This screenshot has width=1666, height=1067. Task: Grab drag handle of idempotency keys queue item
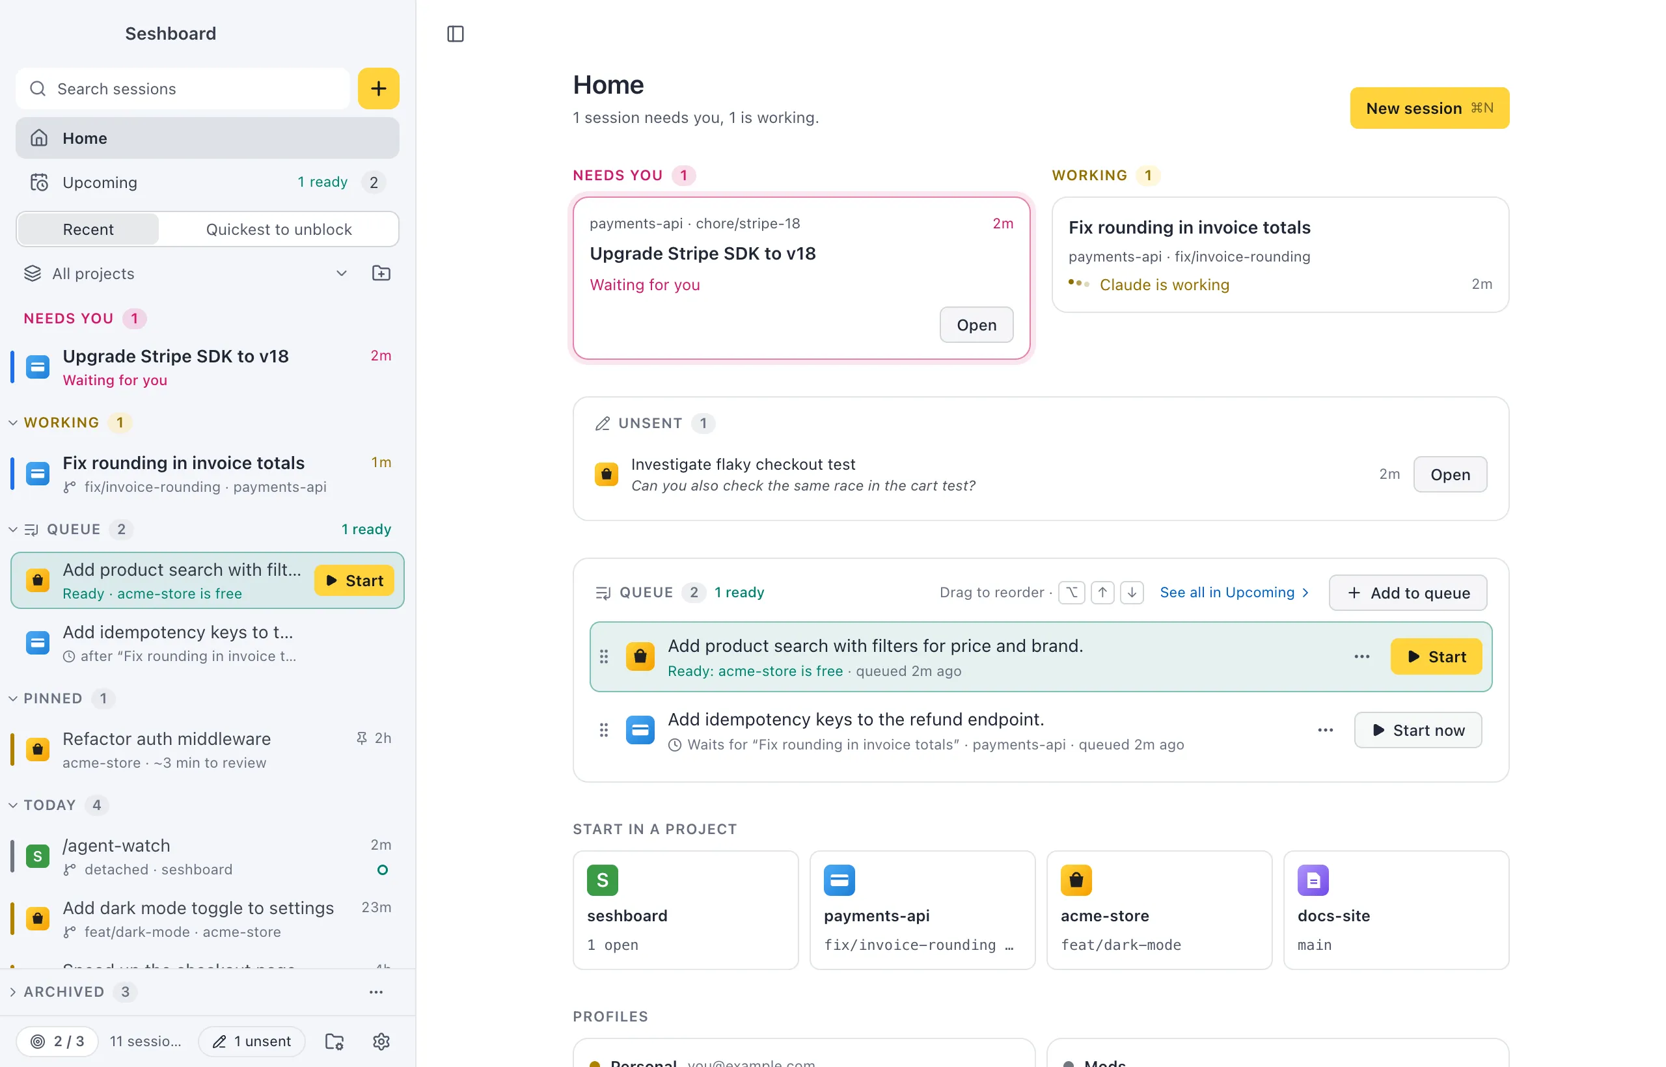click(x=604, y=729)
